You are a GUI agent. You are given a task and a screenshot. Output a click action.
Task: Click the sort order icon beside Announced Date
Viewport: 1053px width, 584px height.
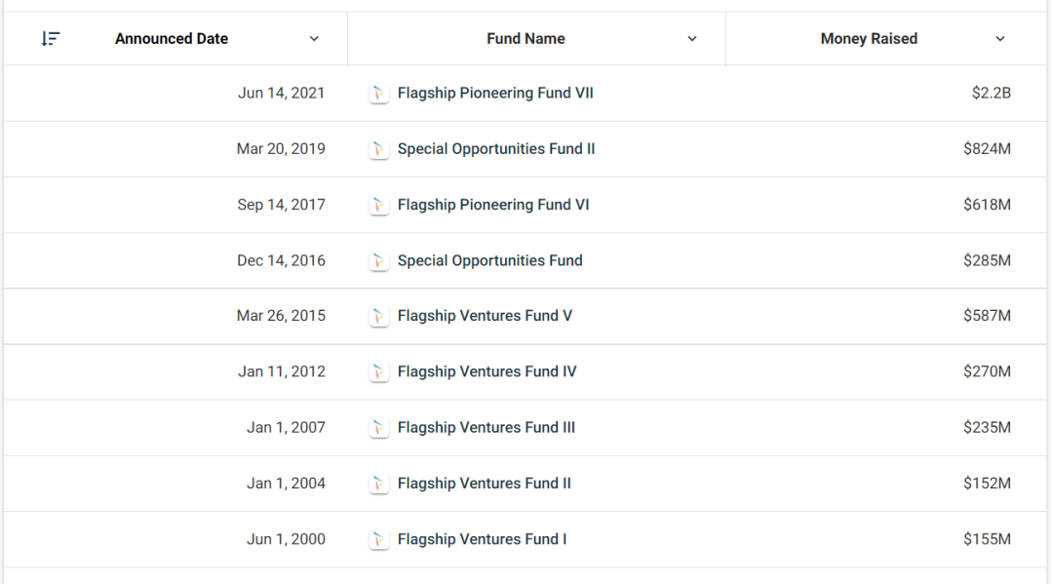[x=51, y=39]
